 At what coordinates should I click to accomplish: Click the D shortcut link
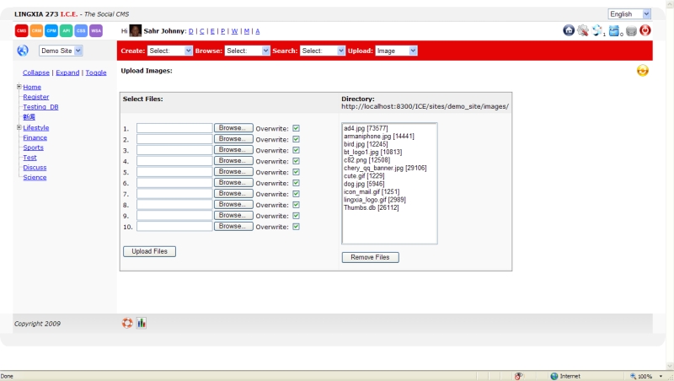(191, 31)
